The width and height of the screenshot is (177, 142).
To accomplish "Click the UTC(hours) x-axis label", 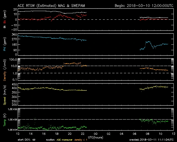I will 96,137.
